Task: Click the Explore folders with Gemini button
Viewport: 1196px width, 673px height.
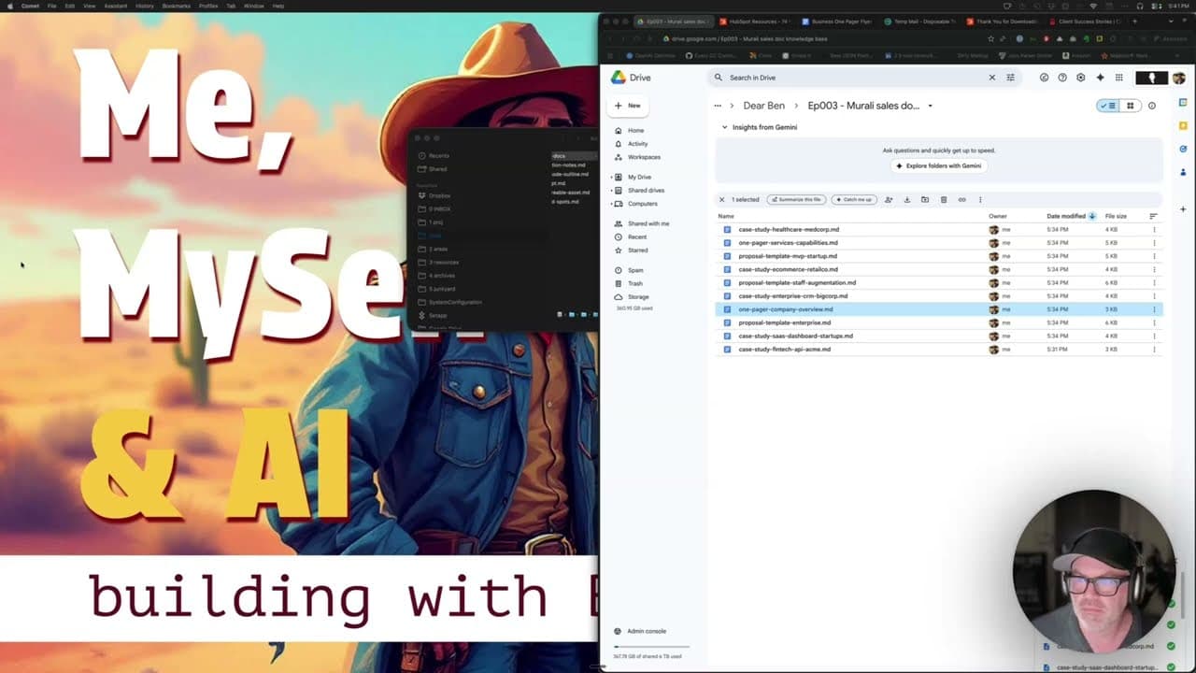Action: pyautogui.click(x=938, y=165)
